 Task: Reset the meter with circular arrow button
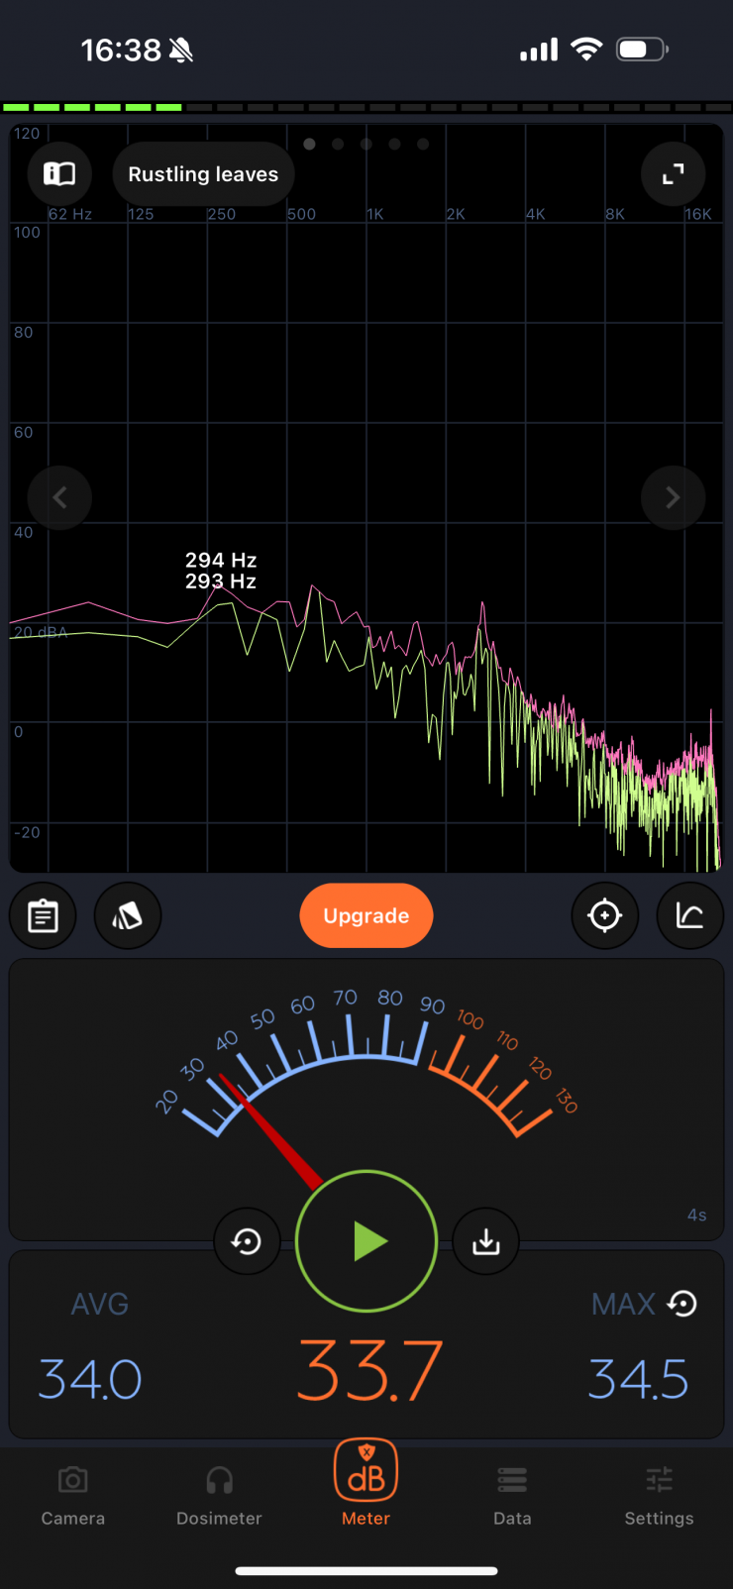(247, 1241)
